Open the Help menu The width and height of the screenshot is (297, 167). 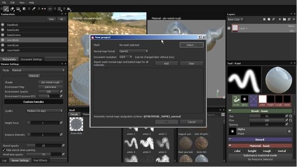(x=31, y=2)
